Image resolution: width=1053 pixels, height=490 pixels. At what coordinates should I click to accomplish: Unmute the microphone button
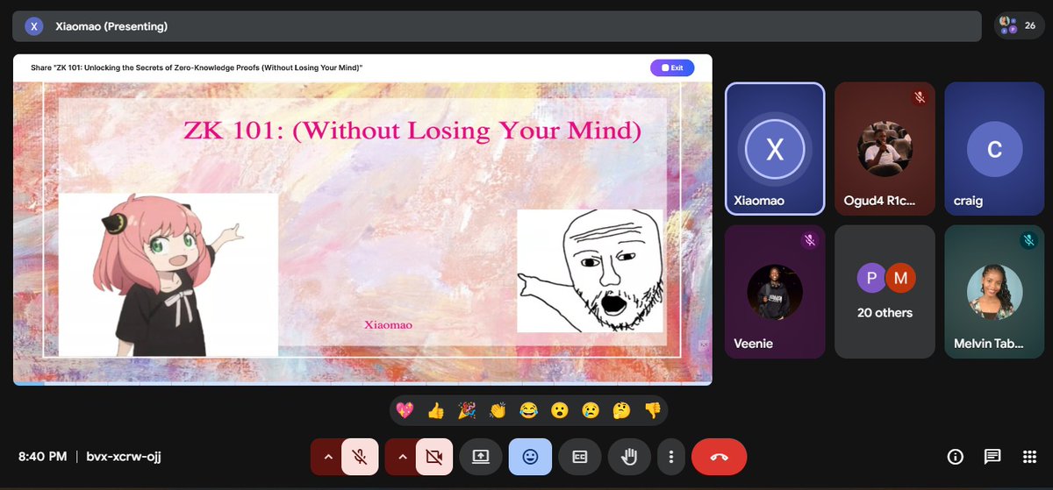click(x=359, y=456)
